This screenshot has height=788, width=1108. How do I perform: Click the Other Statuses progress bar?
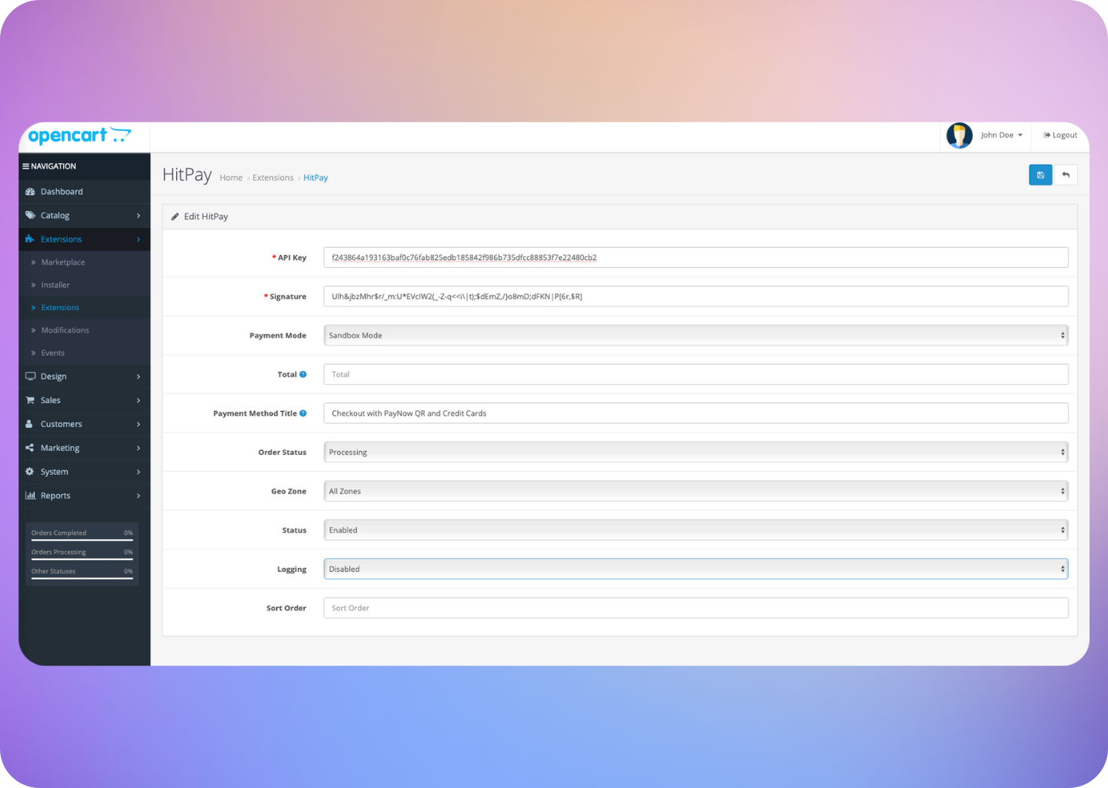[x=82, y=579]
